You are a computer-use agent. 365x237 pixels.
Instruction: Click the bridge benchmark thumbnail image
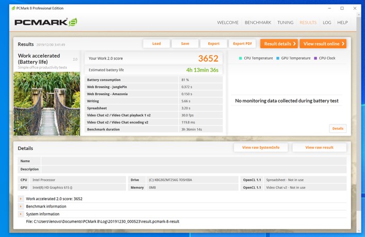tap(47, 104)
